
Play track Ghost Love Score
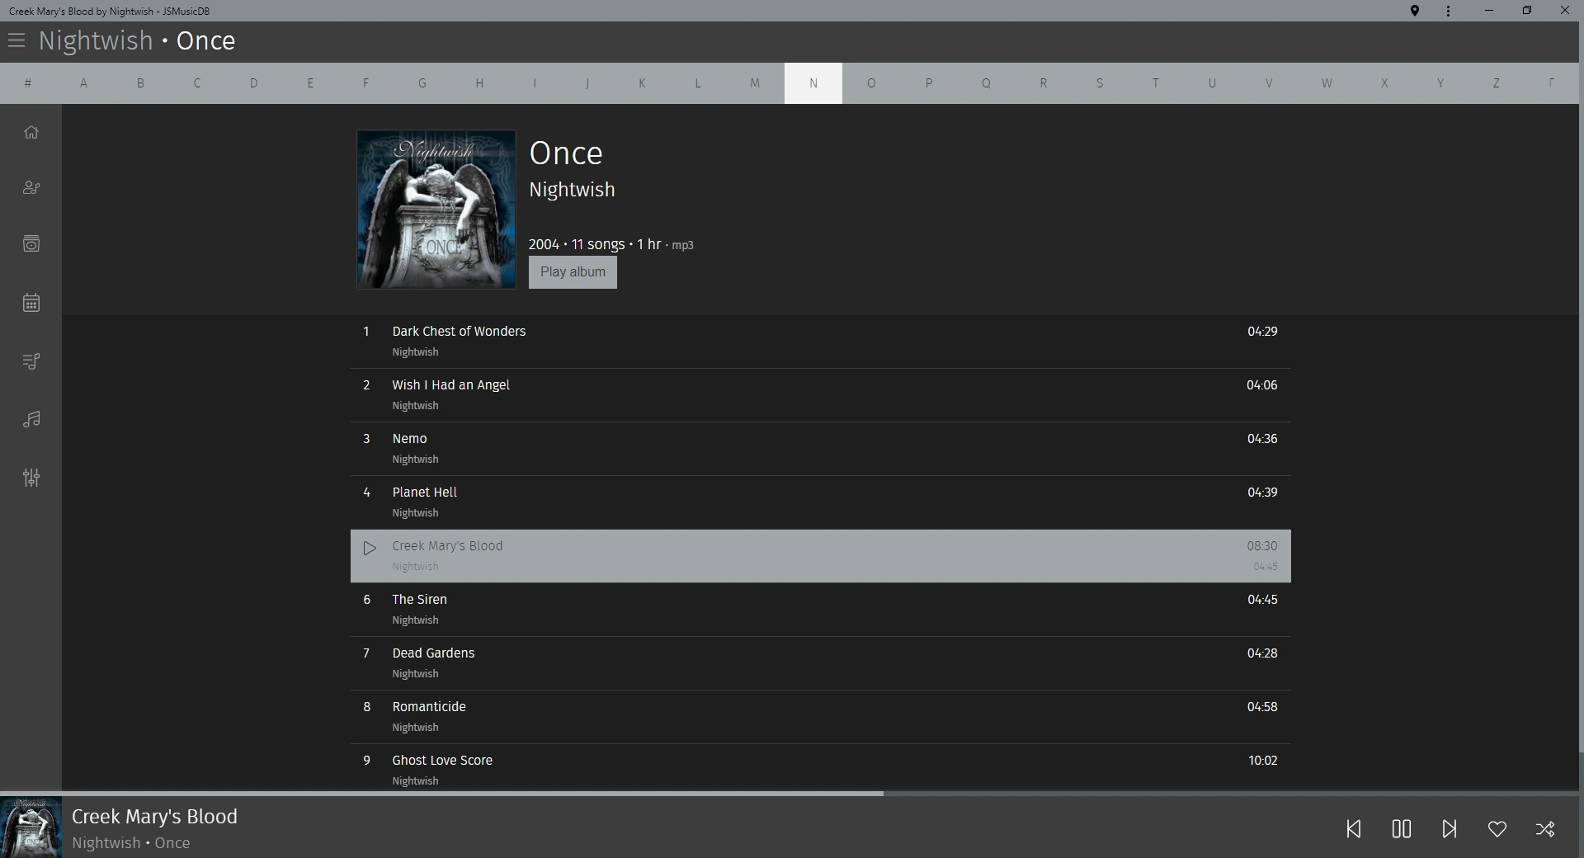point(821,767)
